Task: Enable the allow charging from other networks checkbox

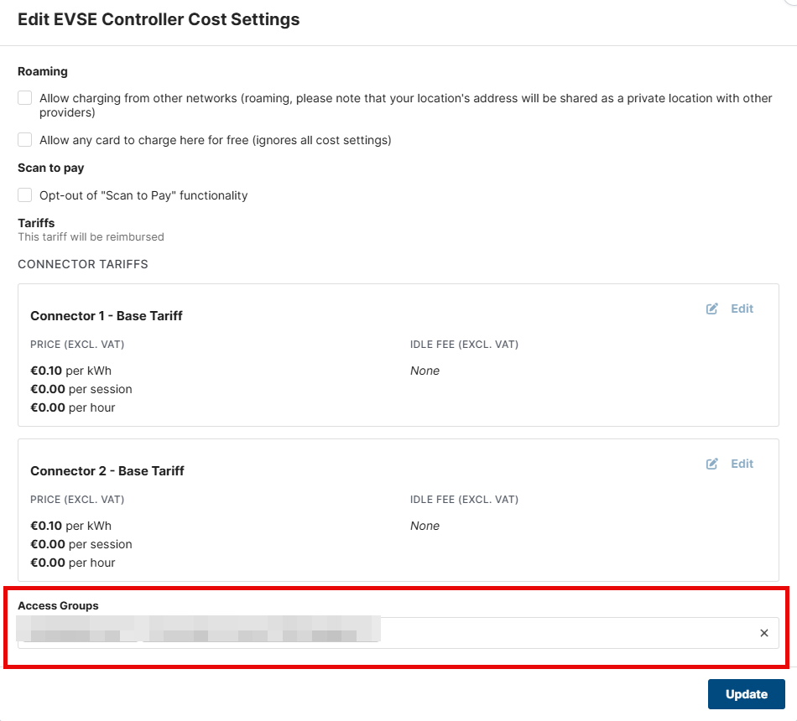Action: (x=25, y=98)
